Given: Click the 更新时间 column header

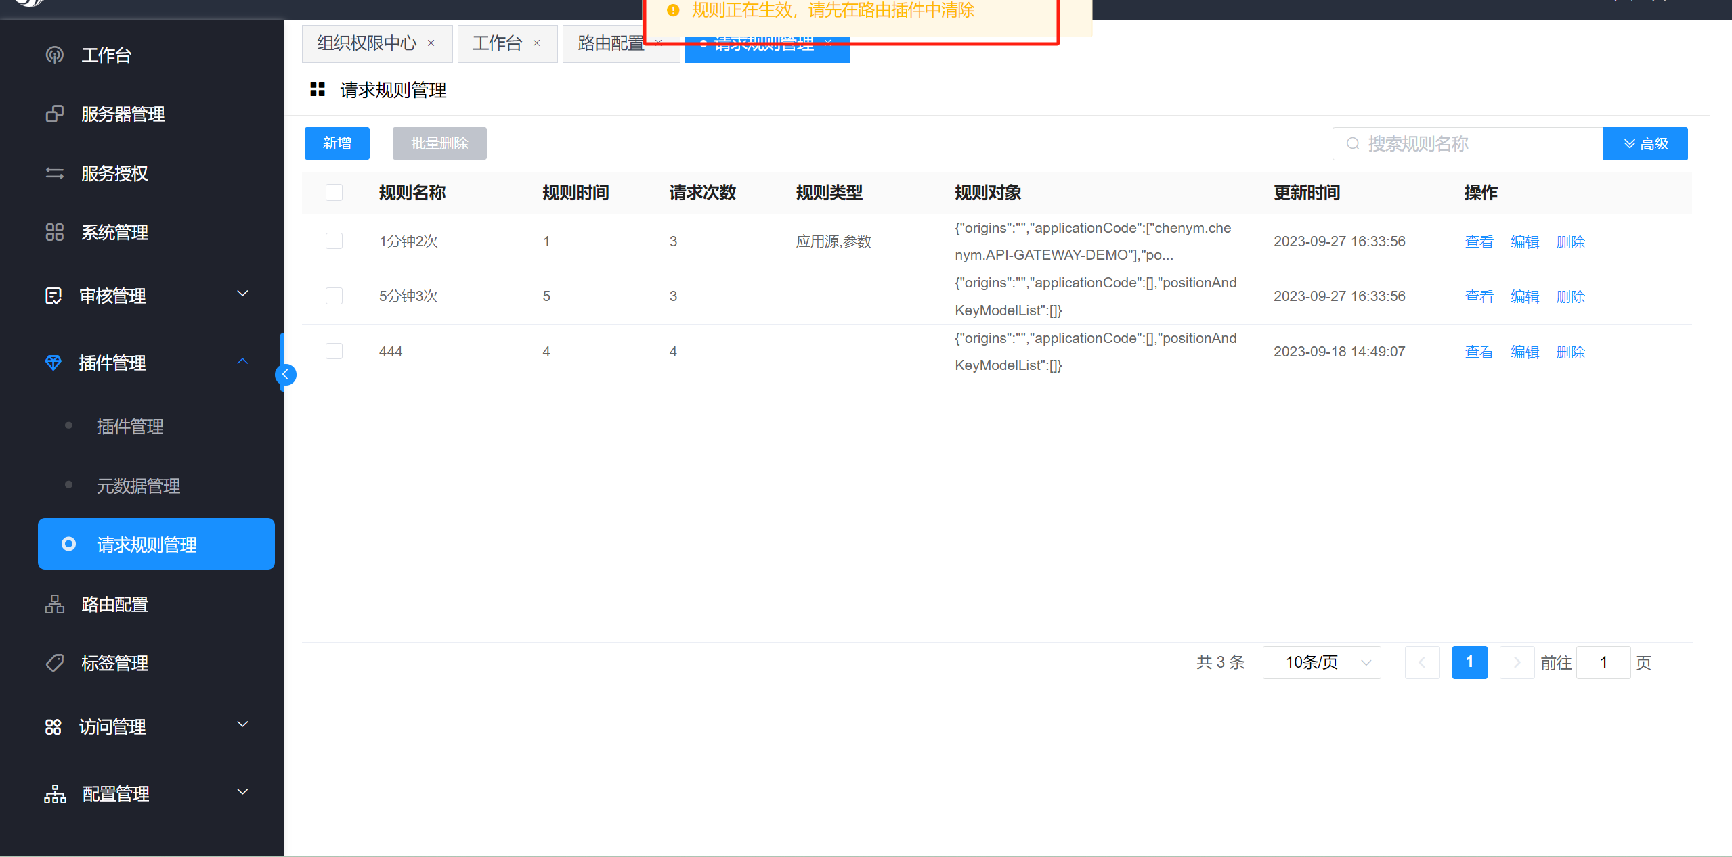Looking at the screenshot, I should 1307,193.
